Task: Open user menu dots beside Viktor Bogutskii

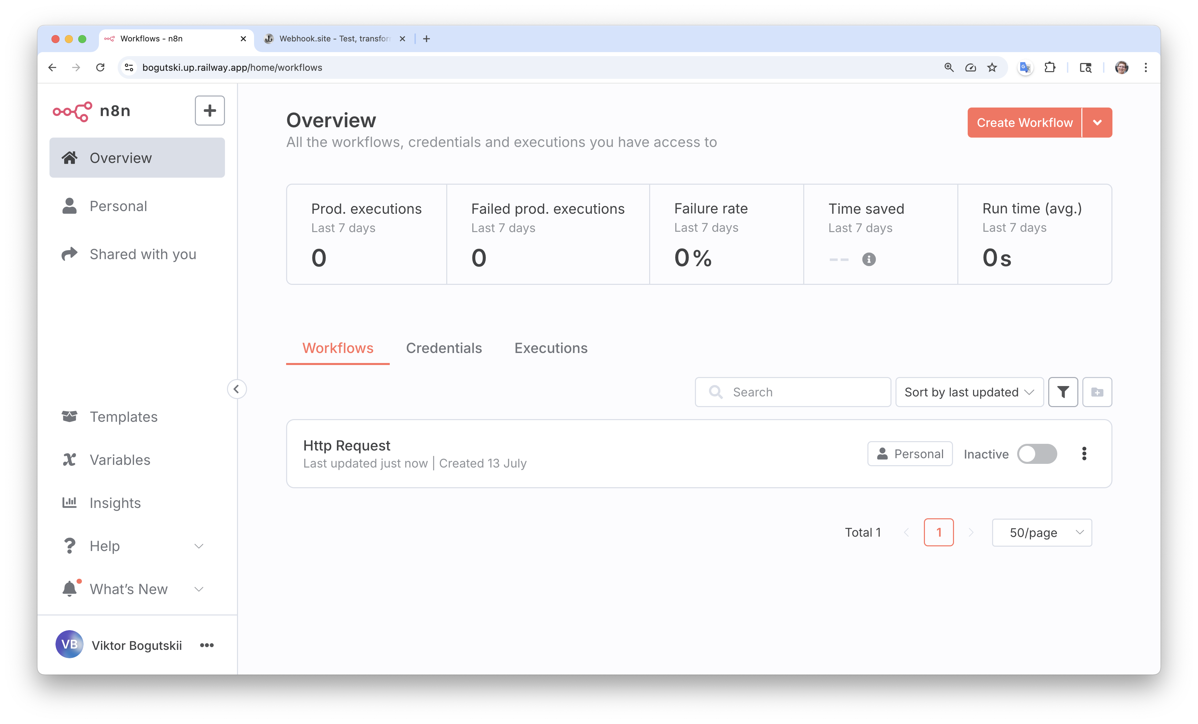Action: [x=207, y=645]
